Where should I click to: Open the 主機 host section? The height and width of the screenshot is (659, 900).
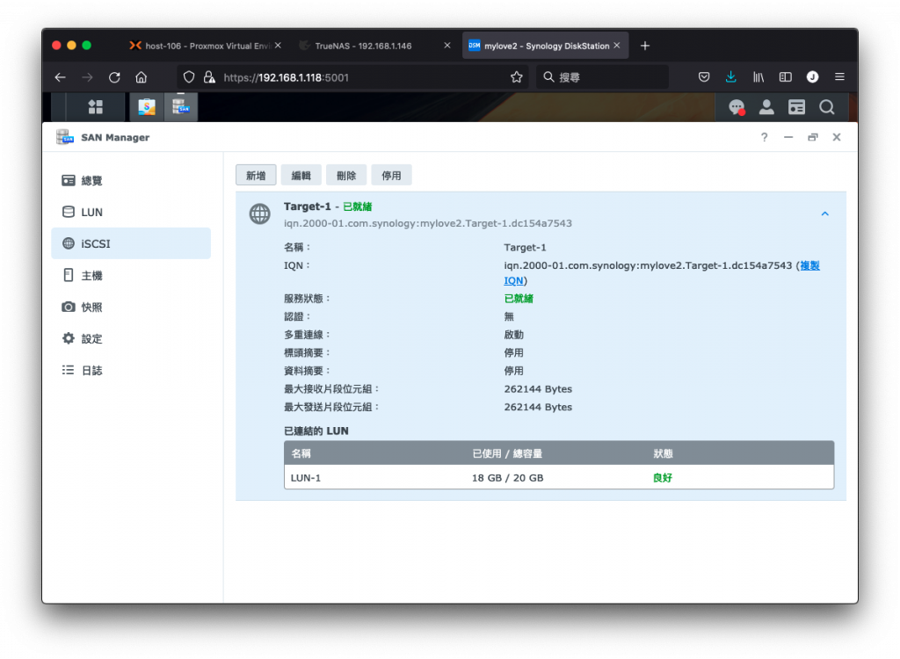tap(131, 276)
